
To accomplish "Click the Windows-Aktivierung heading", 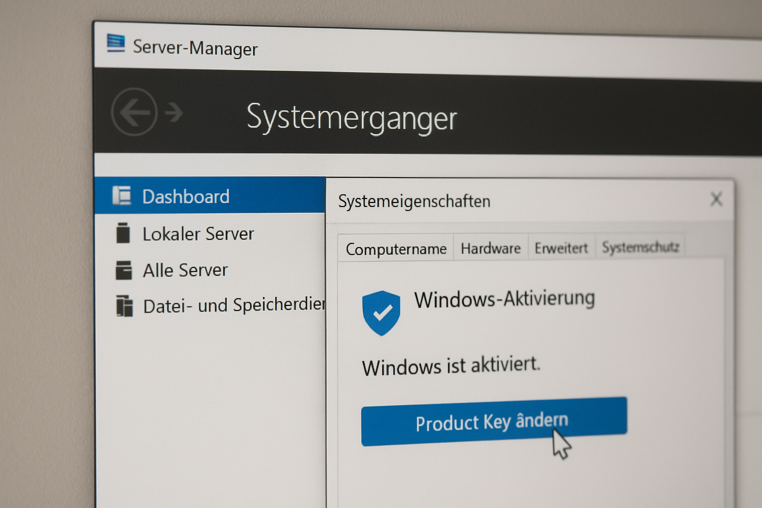I will point(505,299).
